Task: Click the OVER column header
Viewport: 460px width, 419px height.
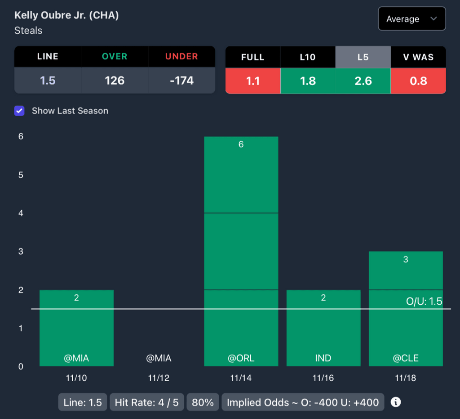Action: pos(115,56)
